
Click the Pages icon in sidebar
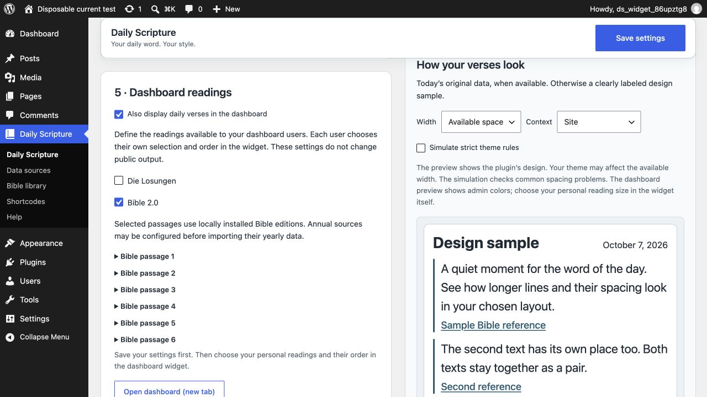point(10,96)
